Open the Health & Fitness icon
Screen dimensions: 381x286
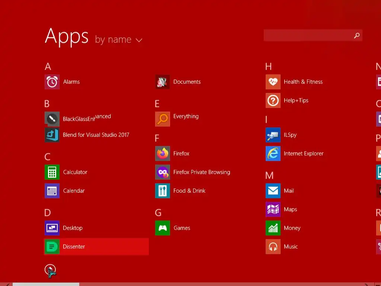click(x=273, y=82)
